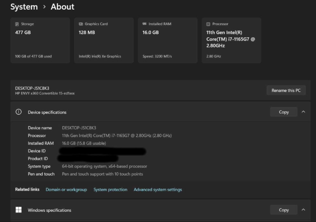
Task: Click the HP ENVY x360 Convertible model text
Action: point(45,93)
